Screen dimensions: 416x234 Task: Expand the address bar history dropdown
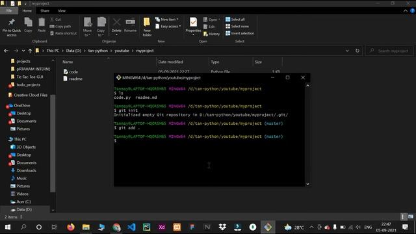(347, 51)
